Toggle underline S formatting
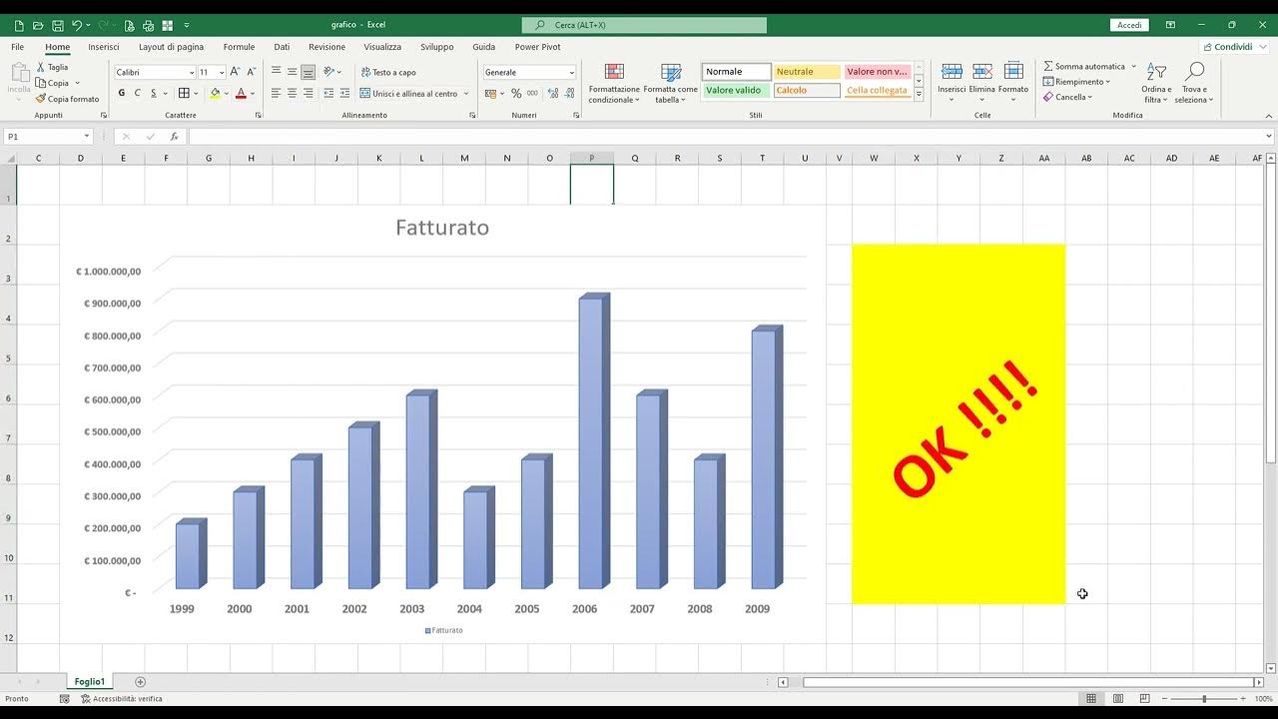The image size is (1278, 719). point(153,93)
